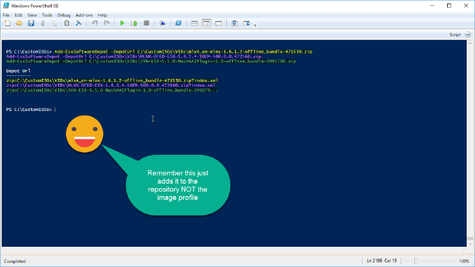The width and height of the screenshot is (475, 267).
Task: Show the command add-on pane icon
Action: (x=246, y=23)
